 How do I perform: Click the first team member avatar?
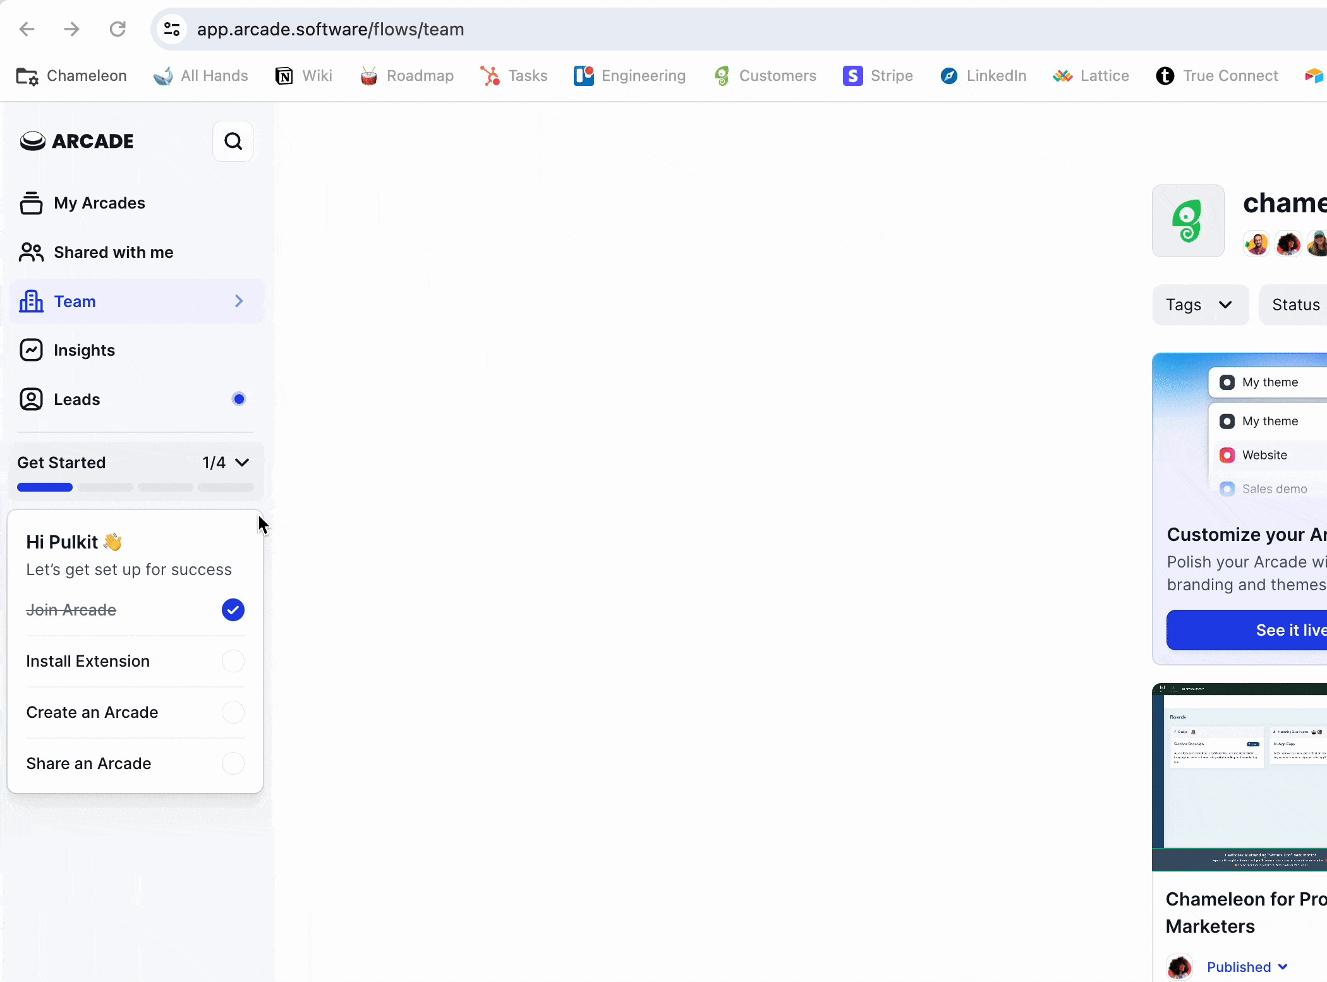pyautogui.click(x=1256, y=244)
